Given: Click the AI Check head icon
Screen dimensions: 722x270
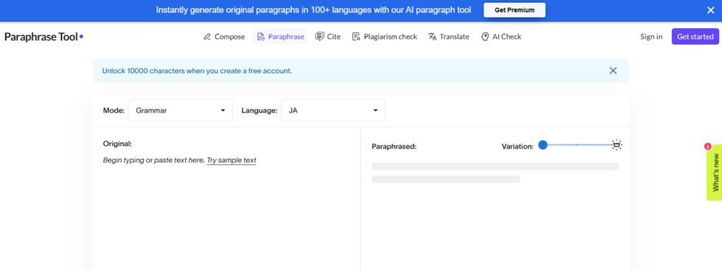Looking at the screenshot, I should [x=485, y=37].
